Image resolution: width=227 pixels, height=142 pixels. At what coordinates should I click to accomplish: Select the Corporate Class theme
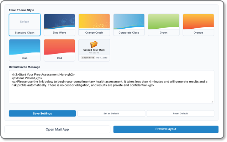coord(129,25)
